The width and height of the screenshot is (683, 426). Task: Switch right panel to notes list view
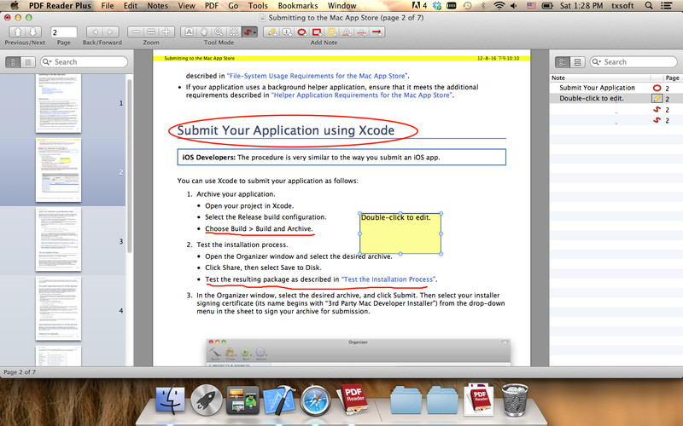(x=563, y=62)
